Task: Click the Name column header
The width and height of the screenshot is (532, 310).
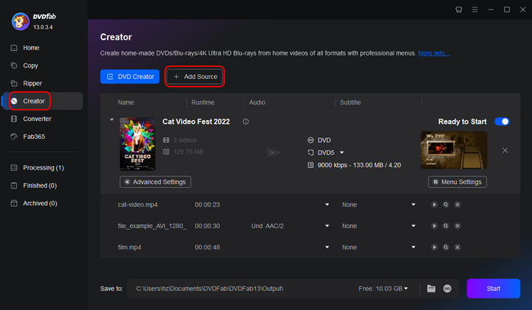Action: (x=126, y=103)
